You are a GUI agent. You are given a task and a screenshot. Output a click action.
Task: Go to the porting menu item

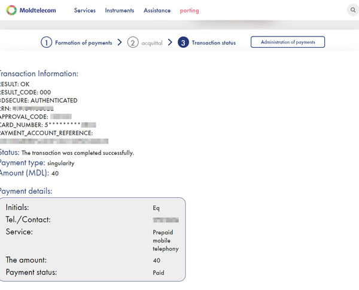[190, 11]
